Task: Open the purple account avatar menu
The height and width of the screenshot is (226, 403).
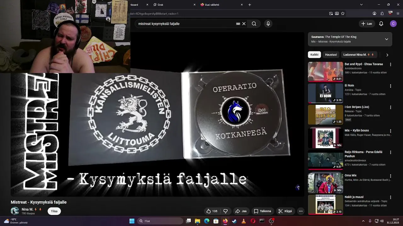Action: click(x=393, y=24)
